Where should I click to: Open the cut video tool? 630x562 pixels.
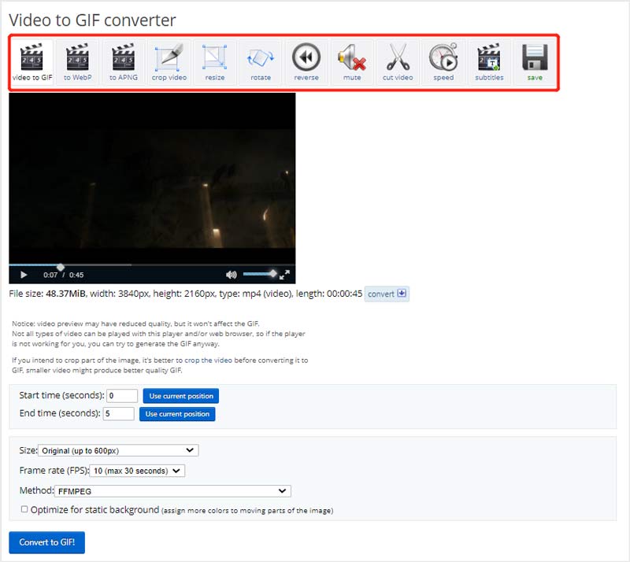click(x=397, y=61)
